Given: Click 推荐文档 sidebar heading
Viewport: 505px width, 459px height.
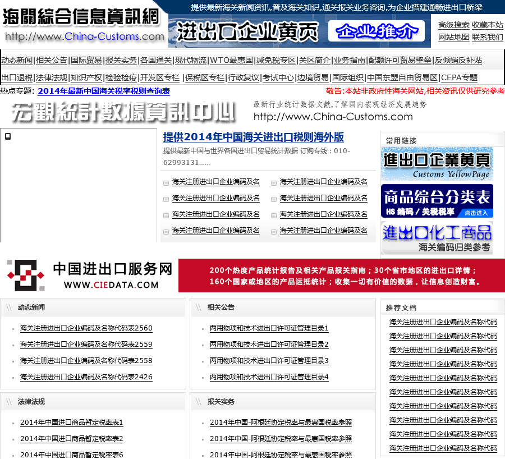Looking at the screenshot, I should tap(401, 308).
